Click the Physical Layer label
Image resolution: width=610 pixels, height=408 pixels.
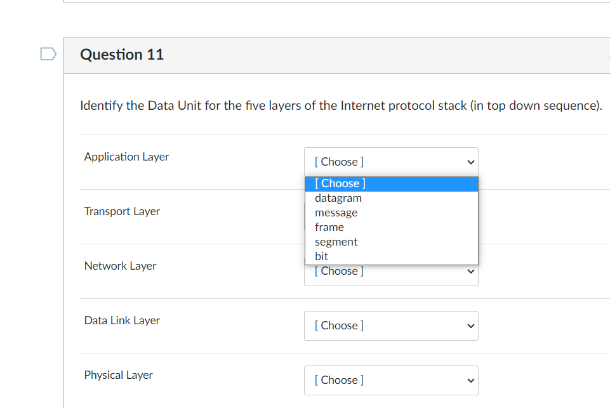(x=118, y=375)
